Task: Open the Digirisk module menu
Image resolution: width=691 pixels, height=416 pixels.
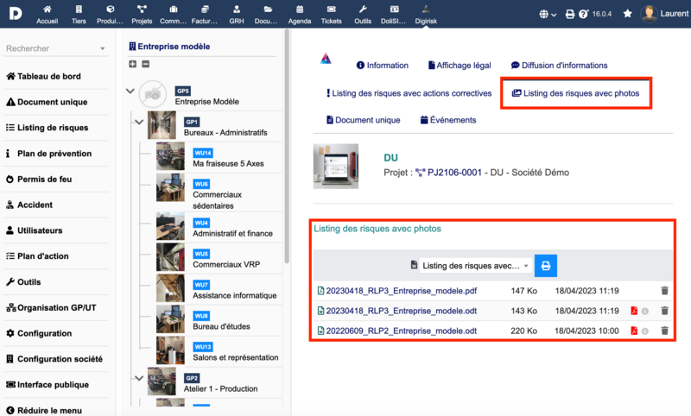Action: [x=426, y=14]
